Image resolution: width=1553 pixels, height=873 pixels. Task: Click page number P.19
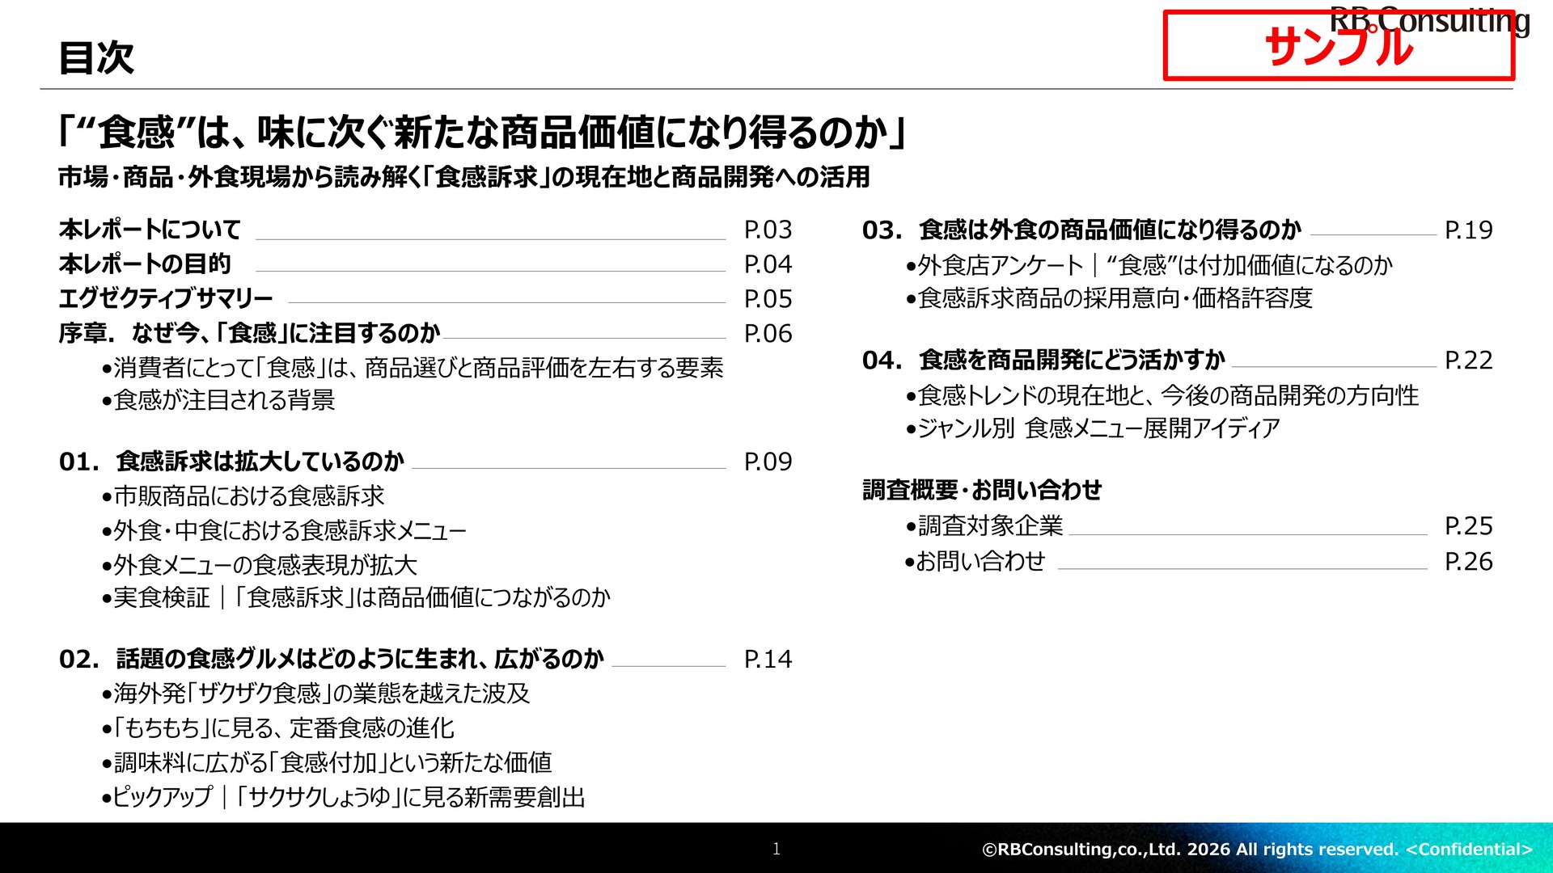click(1468, 230)
